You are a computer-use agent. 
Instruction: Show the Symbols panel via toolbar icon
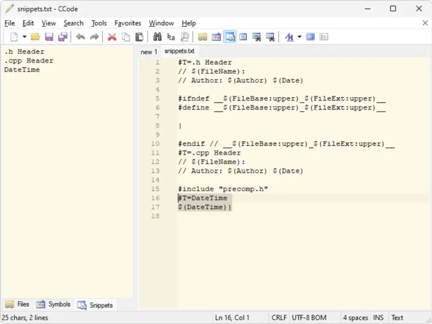(x=217, y=37)
